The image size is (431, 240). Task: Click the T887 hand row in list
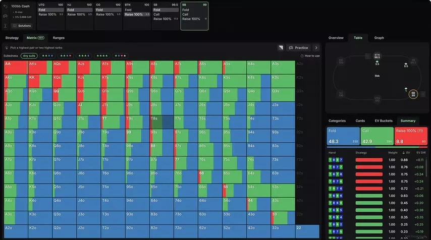377,160
